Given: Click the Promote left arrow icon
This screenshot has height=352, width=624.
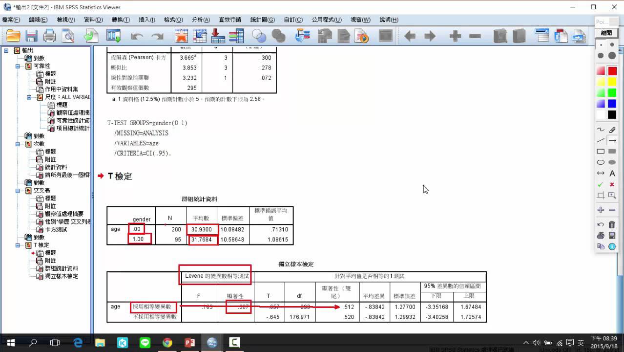Looking at the screenshot, I should pyautogui.click(x=410, y=36).
